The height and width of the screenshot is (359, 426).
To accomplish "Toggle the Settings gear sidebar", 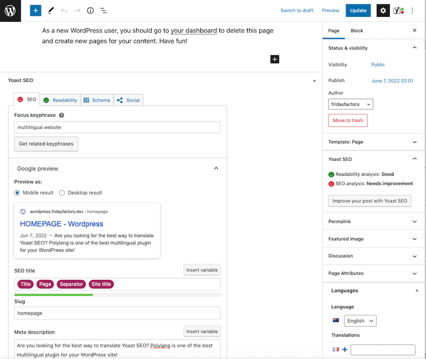I will point(383,11).
